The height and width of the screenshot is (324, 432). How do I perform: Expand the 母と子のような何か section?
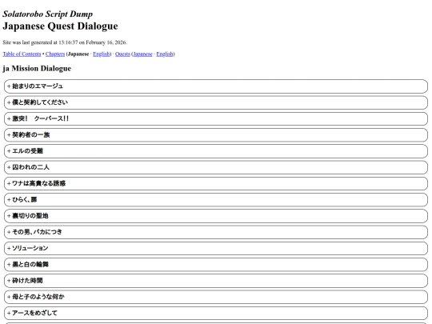[216, 297]
